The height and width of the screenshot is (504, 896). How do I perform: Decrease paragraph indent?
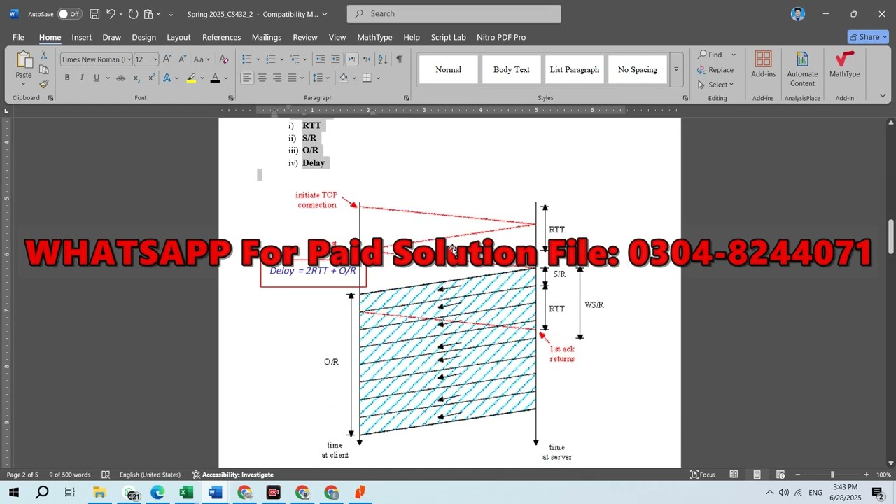pyautogui.click(x=321, y=59)
